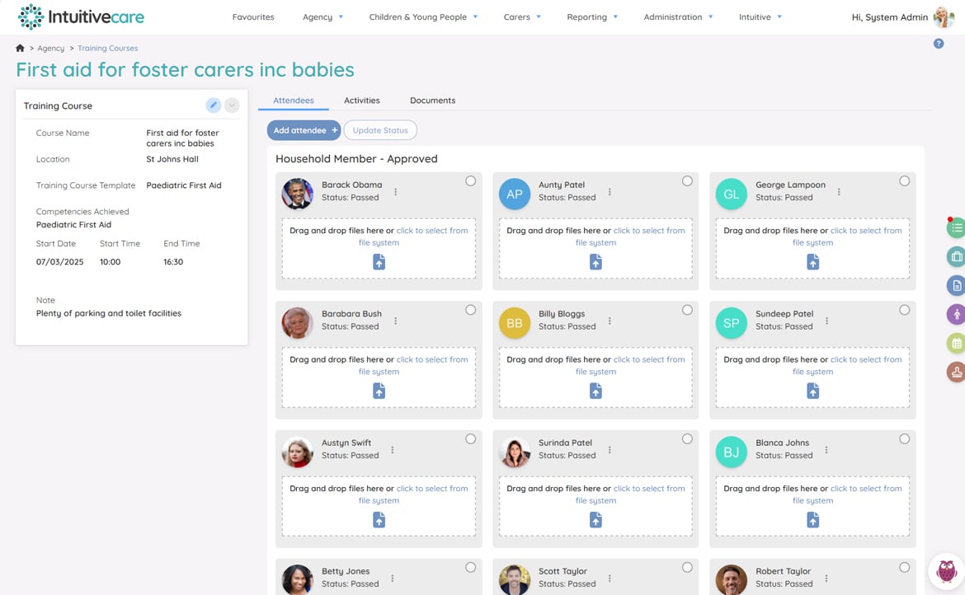Click the owl assistant icon

[946, 571]
